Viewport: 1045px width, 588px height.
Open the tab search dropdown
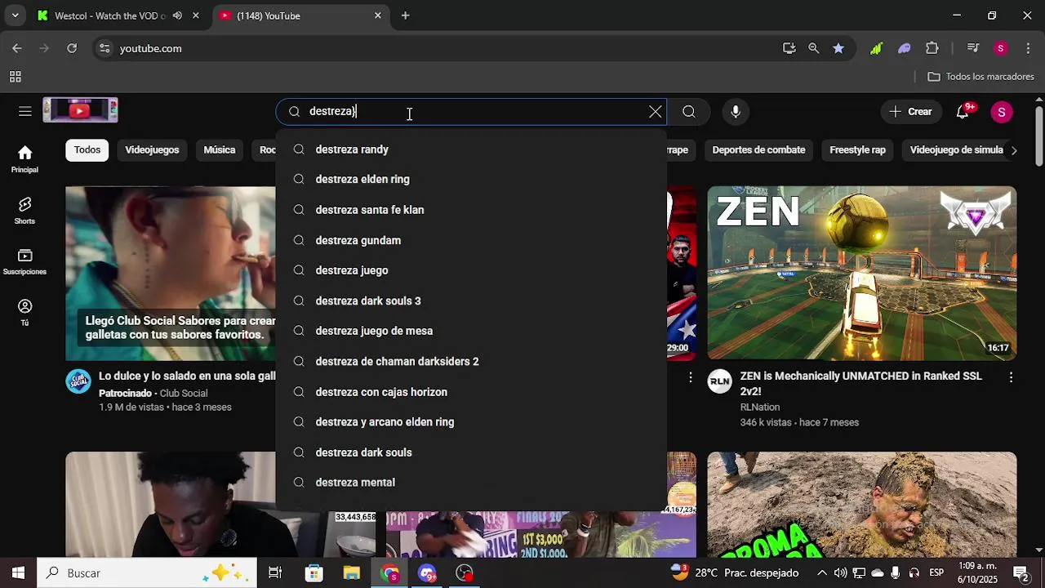pos(15,16)
